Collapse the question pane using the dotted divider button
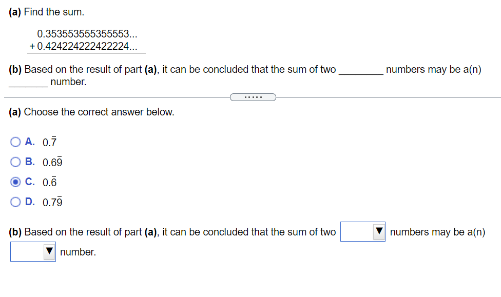The image size is (501, 297). coord(253,97)
